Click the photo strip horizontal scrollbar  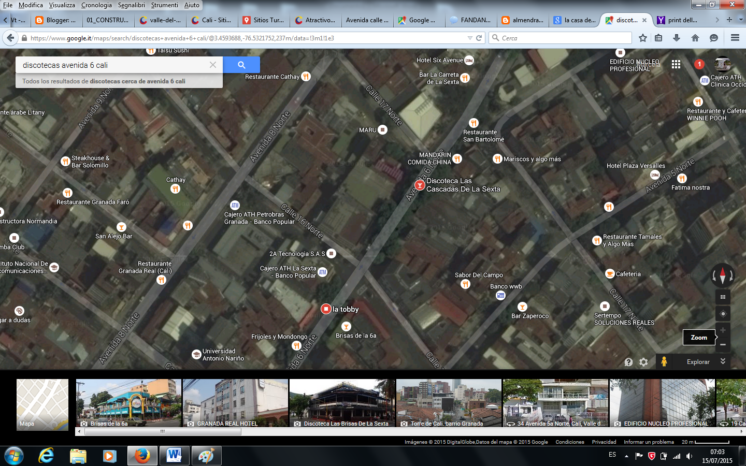pyautogui.click(x=163, y=431)
